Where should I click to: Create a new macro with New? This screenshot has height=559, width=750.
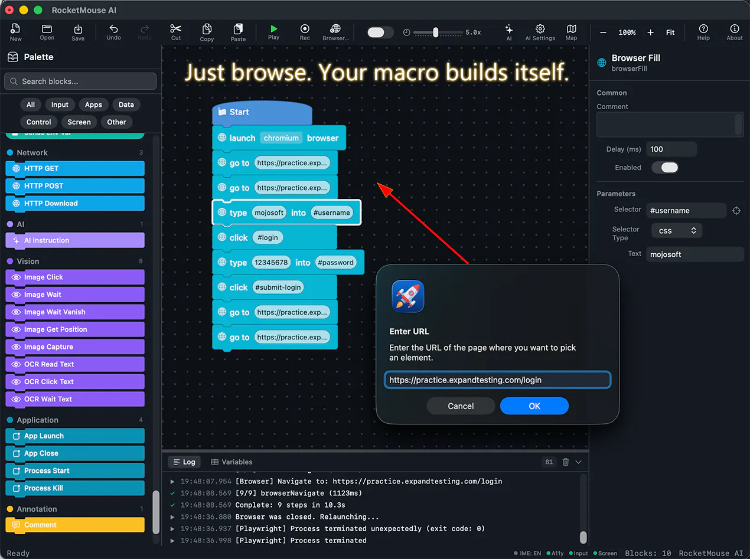[x=16, y=32]
